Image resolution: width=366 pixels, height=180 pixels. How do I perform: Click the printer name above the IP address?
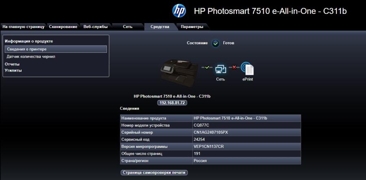[172, 96]
